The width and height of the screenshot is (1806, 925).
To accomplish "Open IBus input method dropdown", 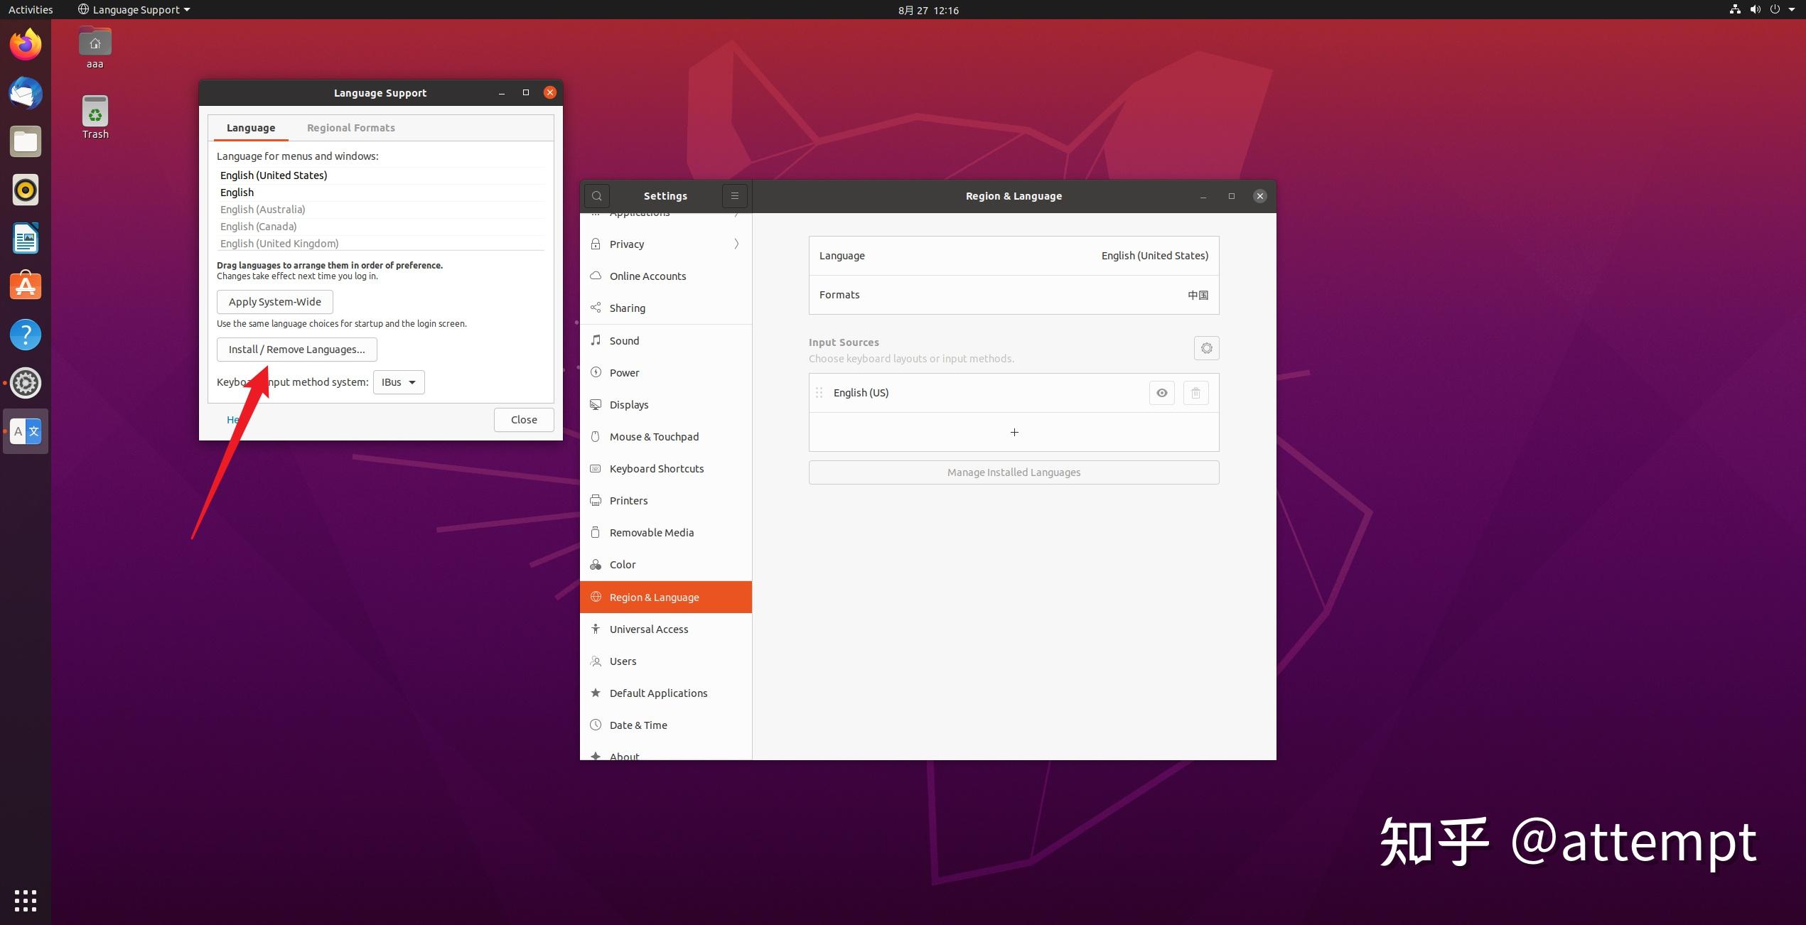I will point(399,382).
